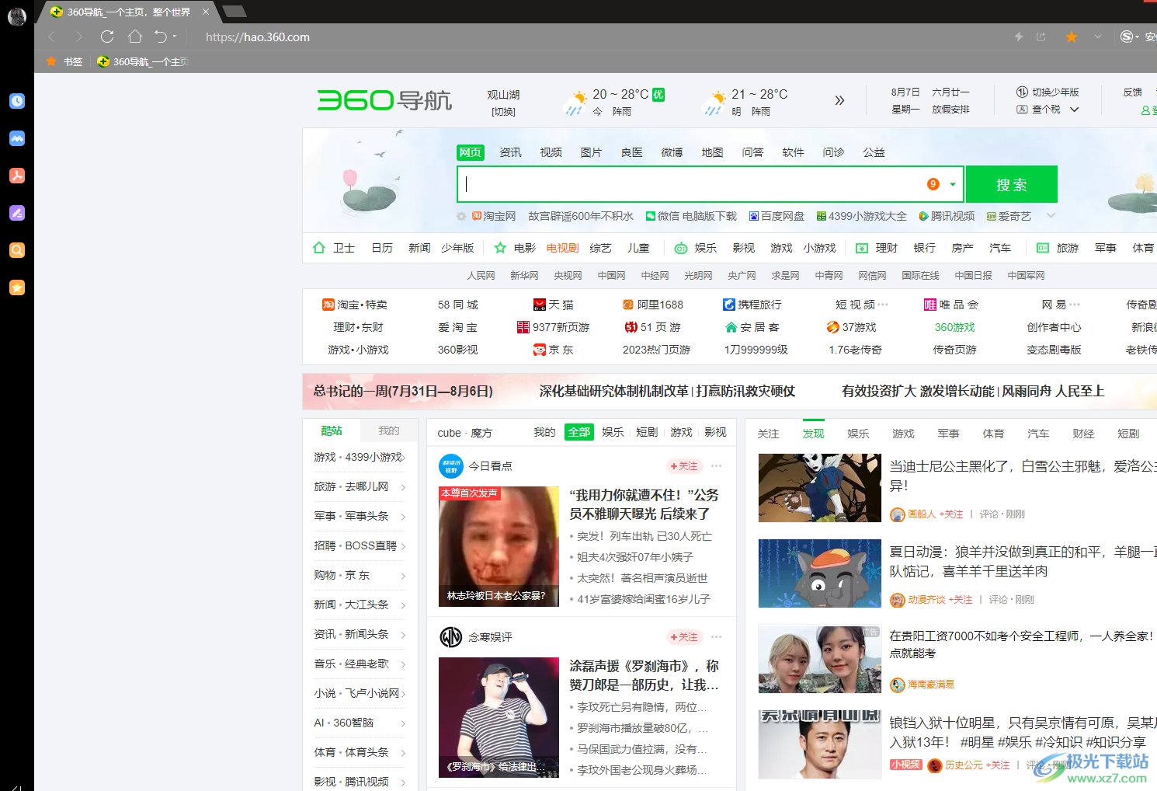
Task: Select 视频 search tab
Action: point(551,152)
